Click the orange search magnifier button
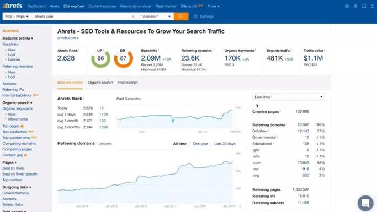Screen dimensions: 377x212 pos(181,17)
